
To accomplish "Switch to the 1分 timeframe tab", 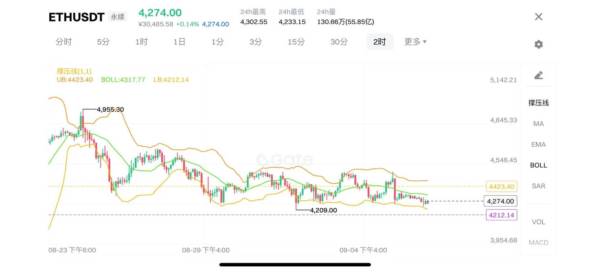I will [217, 42].
